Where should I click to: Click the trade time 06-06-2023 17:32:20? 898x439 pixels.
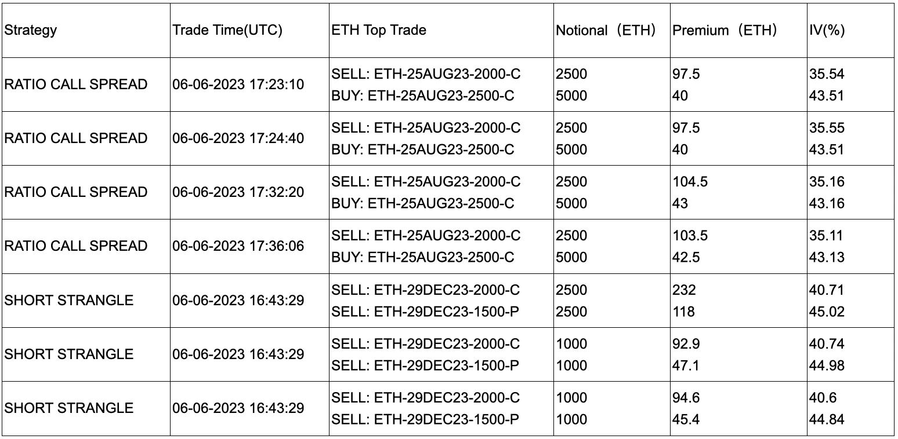(238, 192)
